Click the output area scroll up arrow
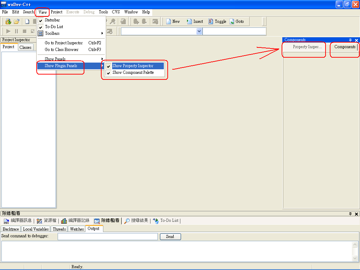360x270 pixels. [x=355, y=245]
